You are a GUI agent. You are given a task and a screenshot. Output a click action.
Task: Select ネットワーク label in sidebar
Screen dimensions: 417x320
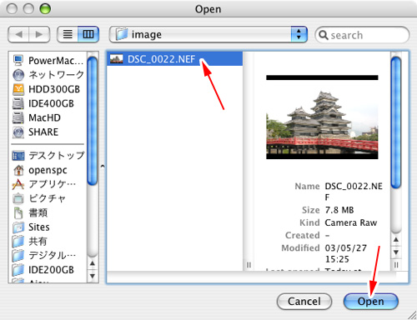[x=56, y=75]
